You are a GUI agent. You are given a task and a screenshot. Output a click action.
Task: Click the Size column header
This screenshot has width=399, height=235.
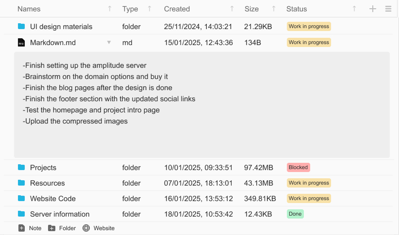click(251, 9)
